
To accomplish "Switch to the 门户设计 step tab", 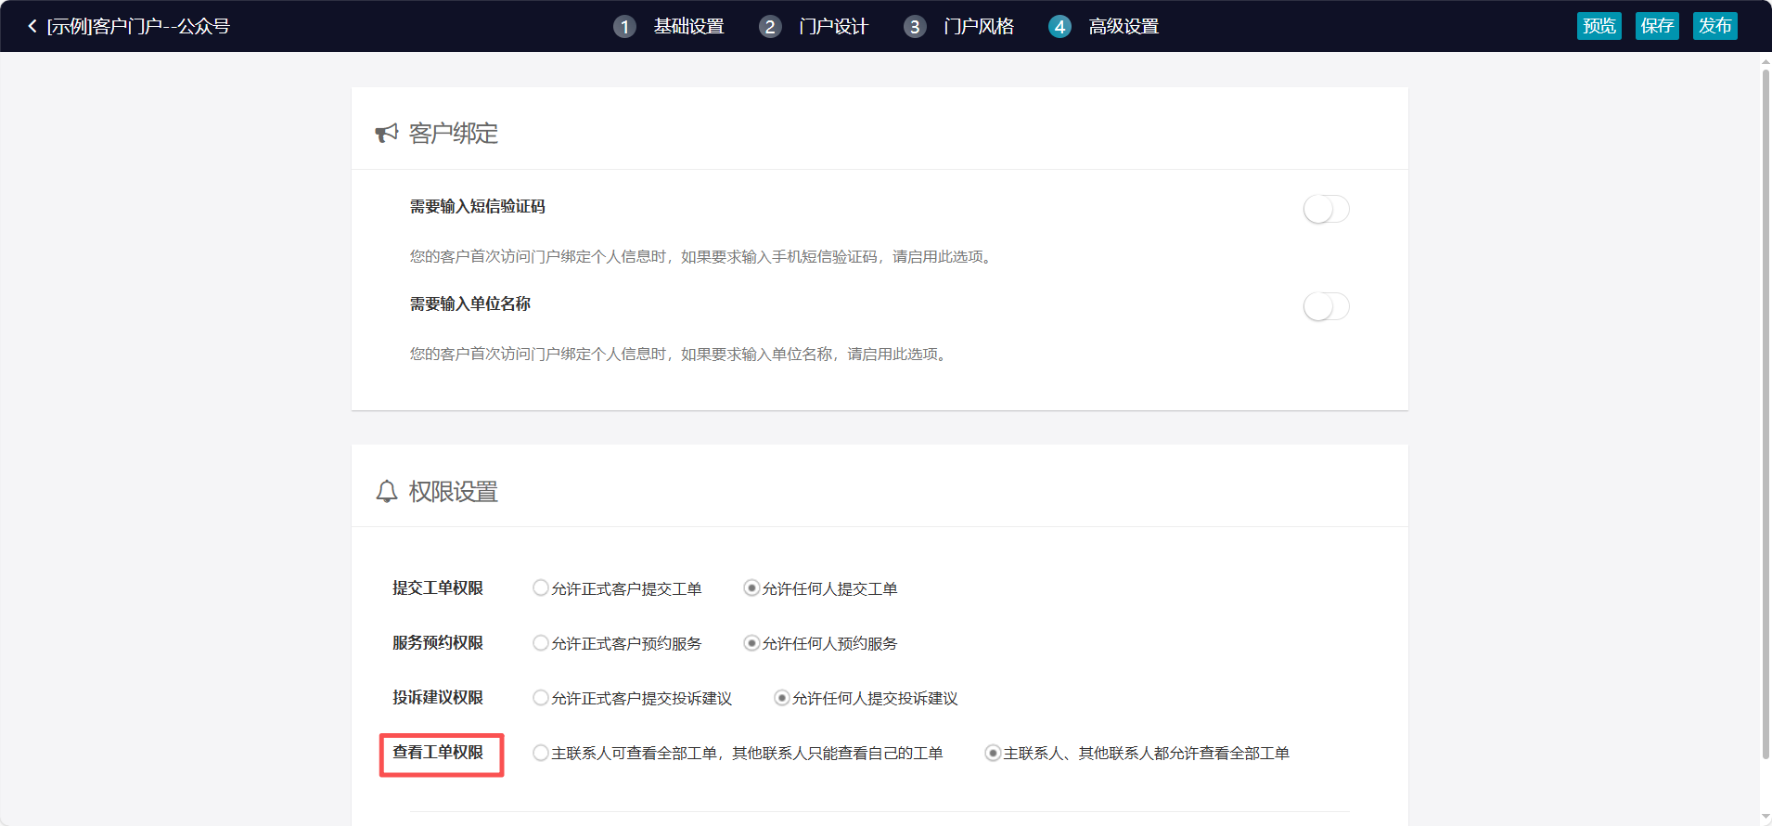I will [833, 27].
